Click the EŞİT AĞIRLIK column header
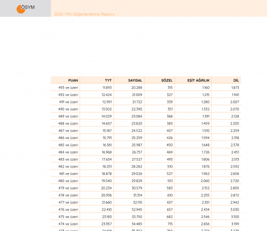 coord(198,80)
